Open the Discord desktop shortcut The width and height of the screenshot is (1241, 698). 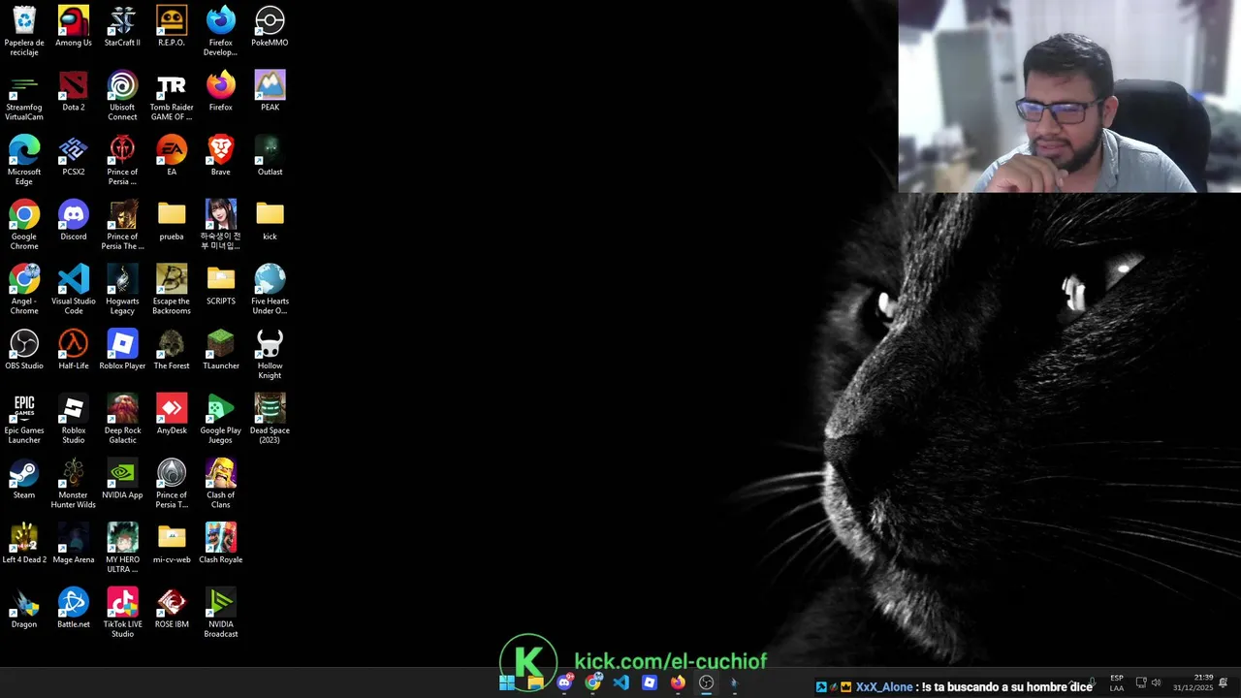[x=74, y=220]
